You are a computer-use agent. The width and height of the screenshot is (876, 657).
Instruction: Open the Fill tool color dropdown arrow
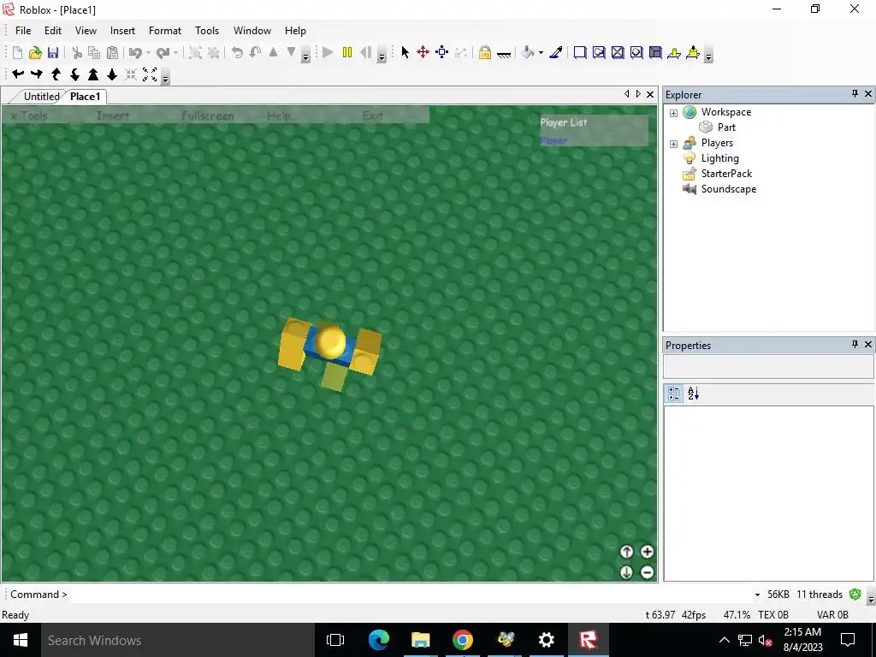[x=541, y=52]
